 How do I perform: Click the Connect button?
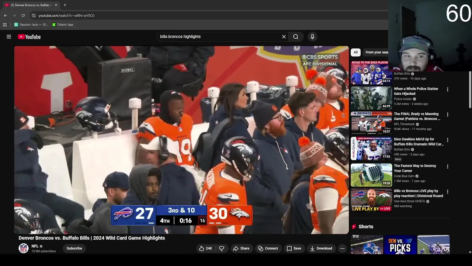268,248
